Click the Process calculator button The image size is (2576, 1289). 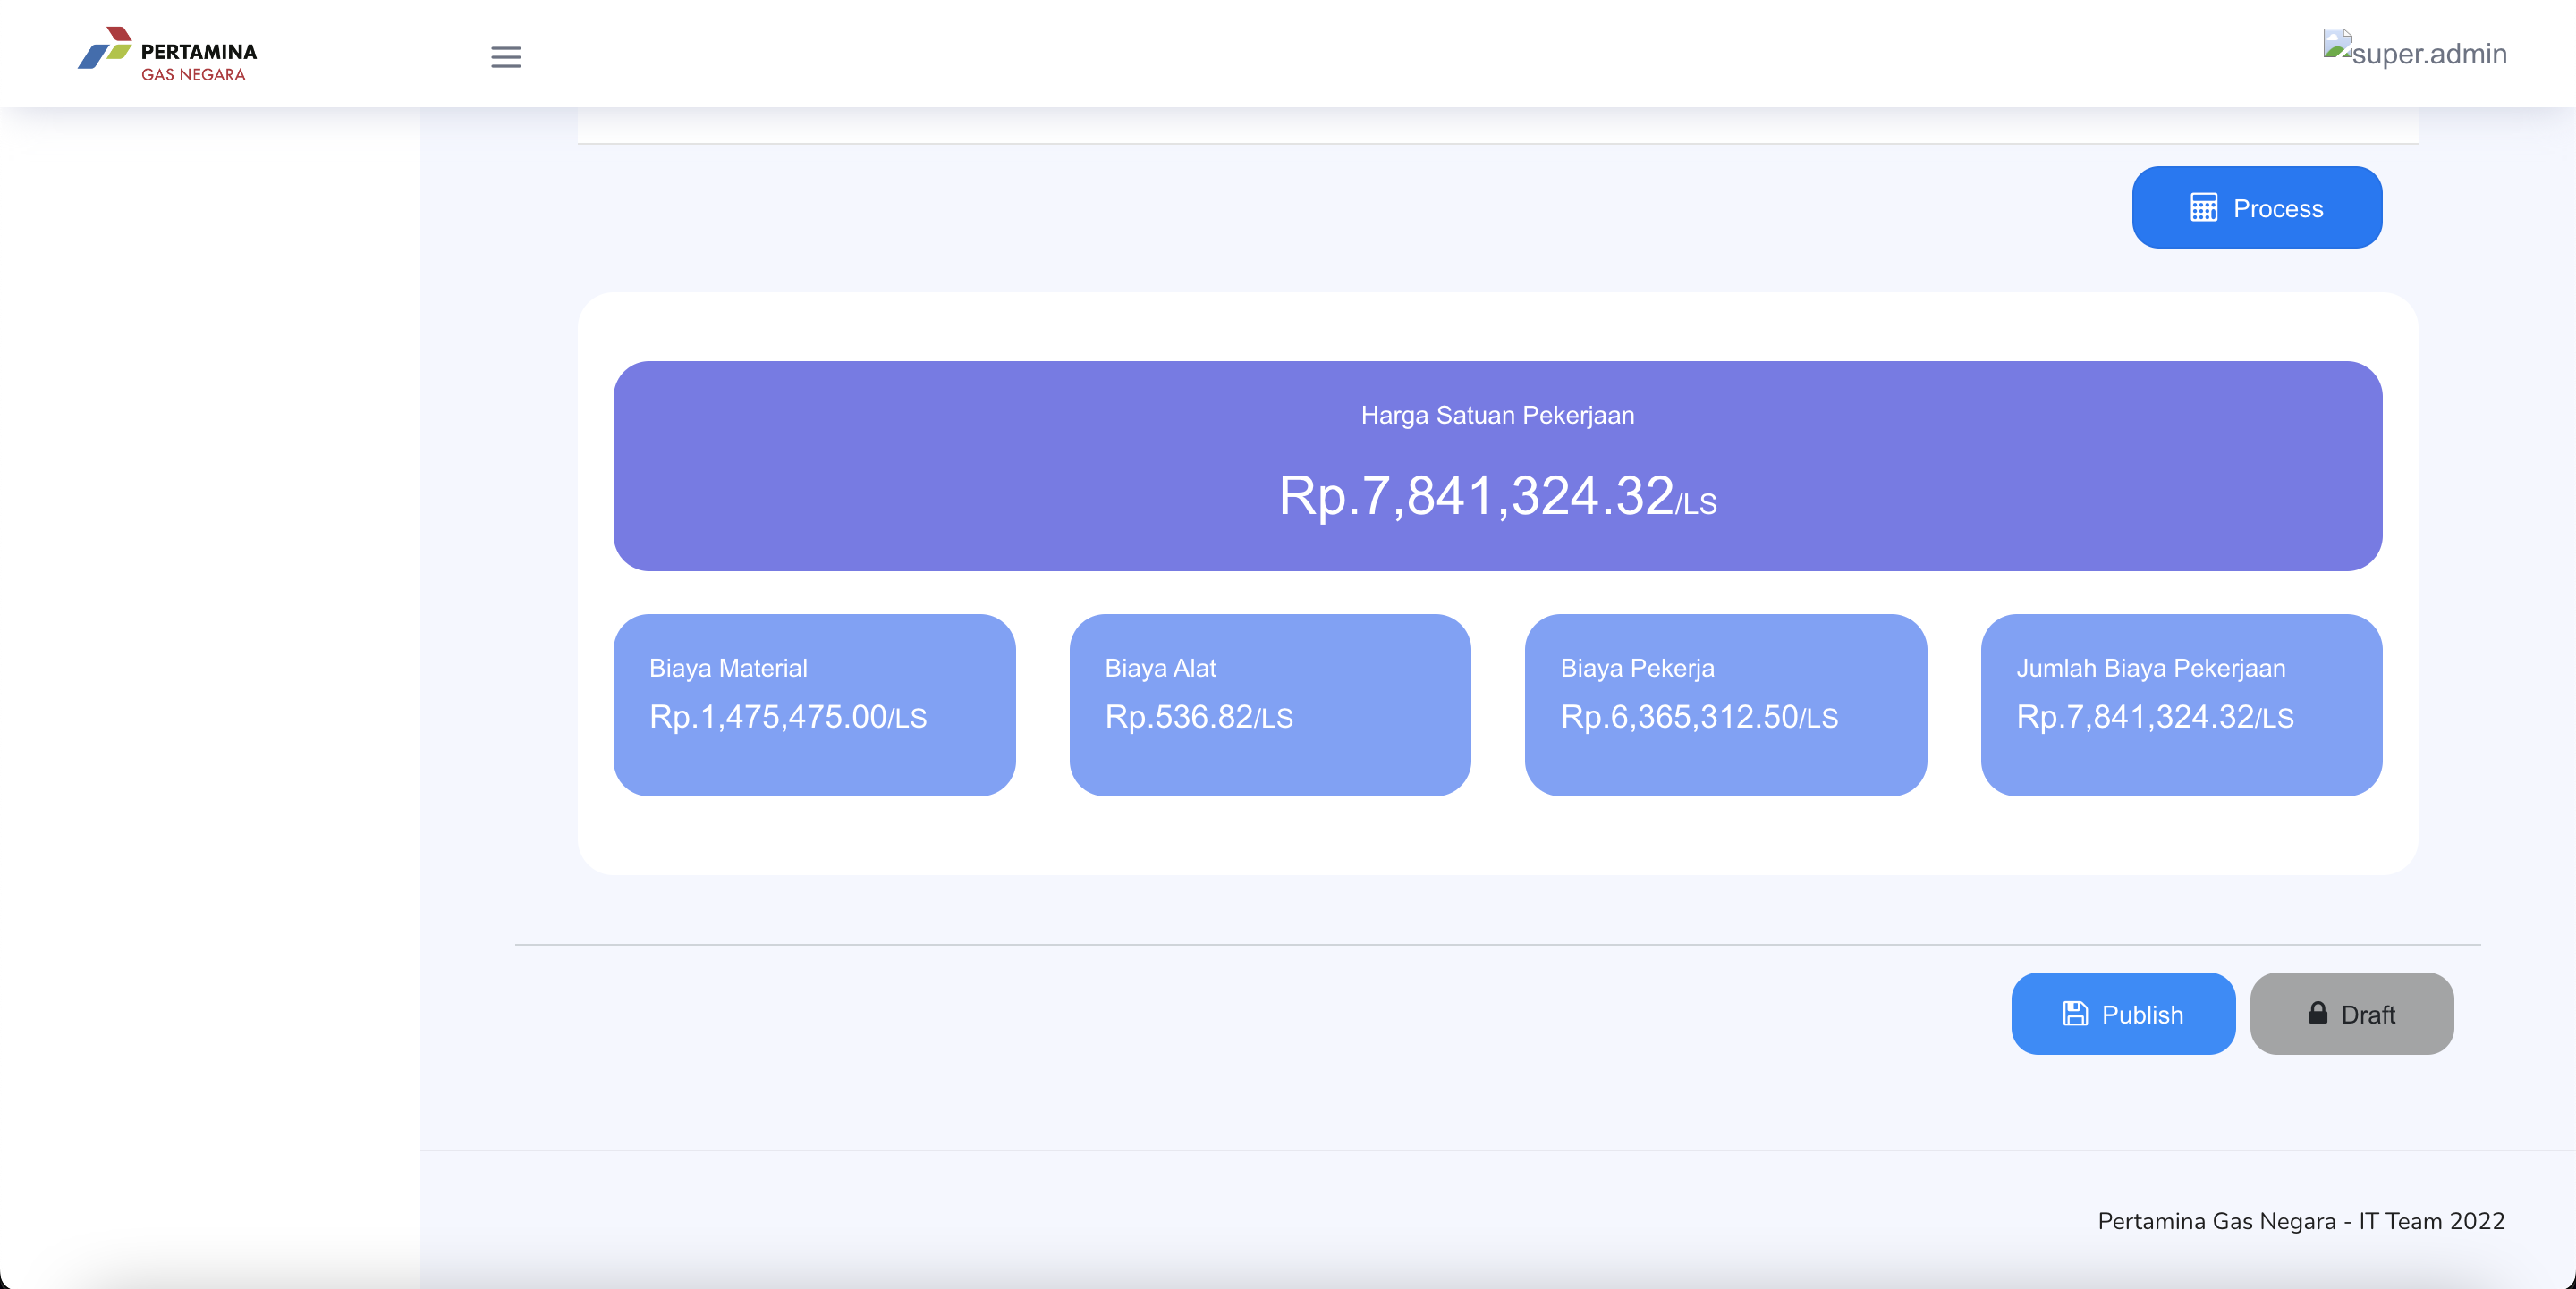[x=2257, y=208]
